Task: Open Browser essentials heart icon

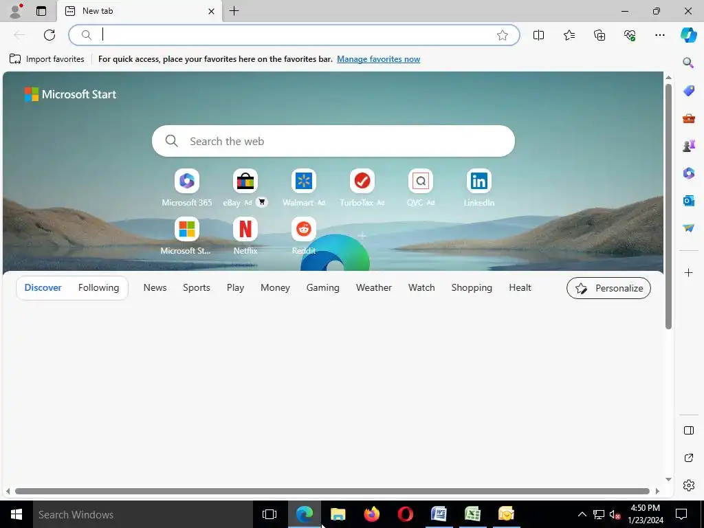Action: pos(630,35)
